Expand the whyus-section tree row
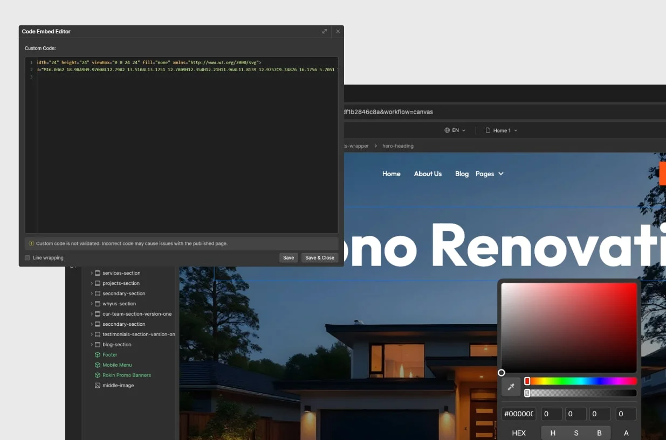The width and height of the screenshot is (666, 440). (92, 304)
